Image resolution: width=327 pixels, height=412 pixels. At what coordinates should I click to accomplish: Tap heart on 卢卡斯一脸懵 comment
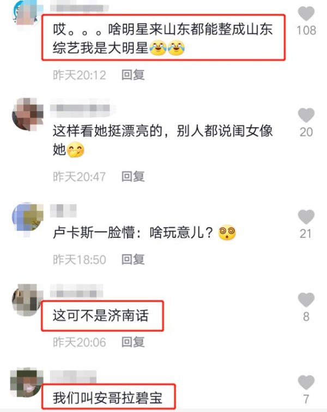tap(306, 217)
